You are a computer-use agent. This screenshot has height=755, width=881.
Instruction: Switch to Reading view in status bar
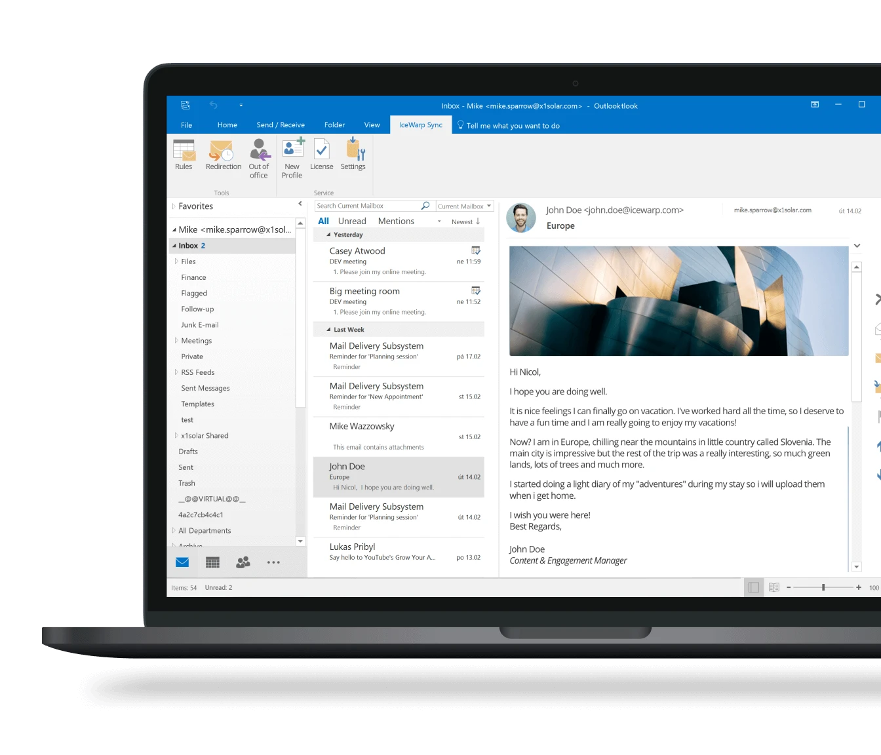tap(773, 588)
